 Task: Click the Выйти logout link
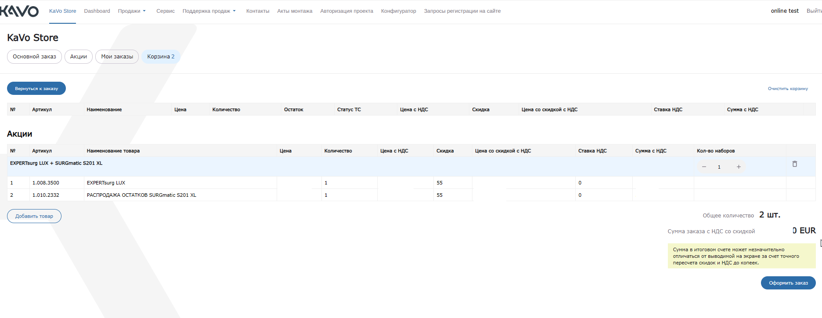coord(814,11)
